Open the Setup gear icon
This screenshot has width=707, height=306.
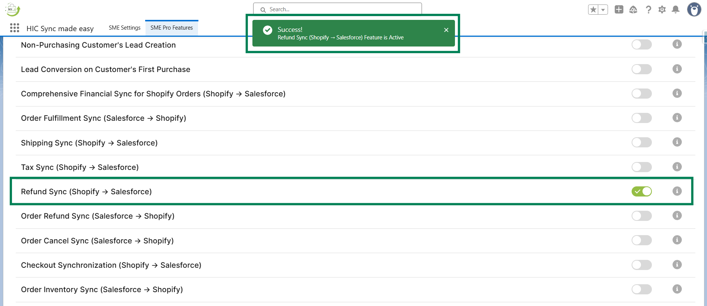662,10
